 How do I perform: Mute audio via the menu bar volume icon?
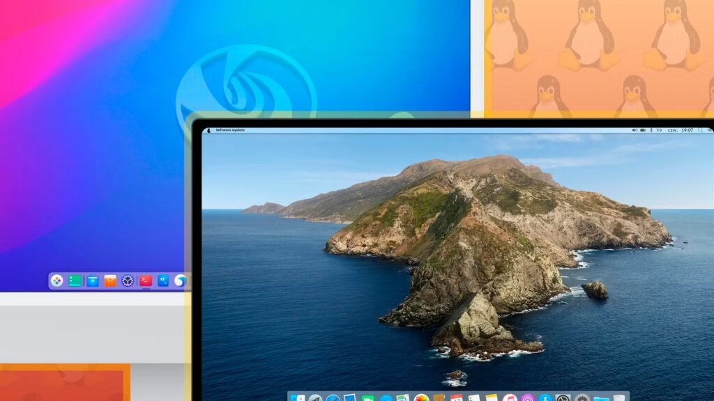pyautogui.click(x=635, y=129)
